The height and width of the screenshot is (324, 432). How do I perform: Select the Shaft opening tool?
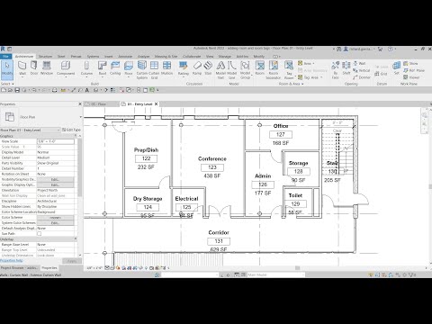346,67
